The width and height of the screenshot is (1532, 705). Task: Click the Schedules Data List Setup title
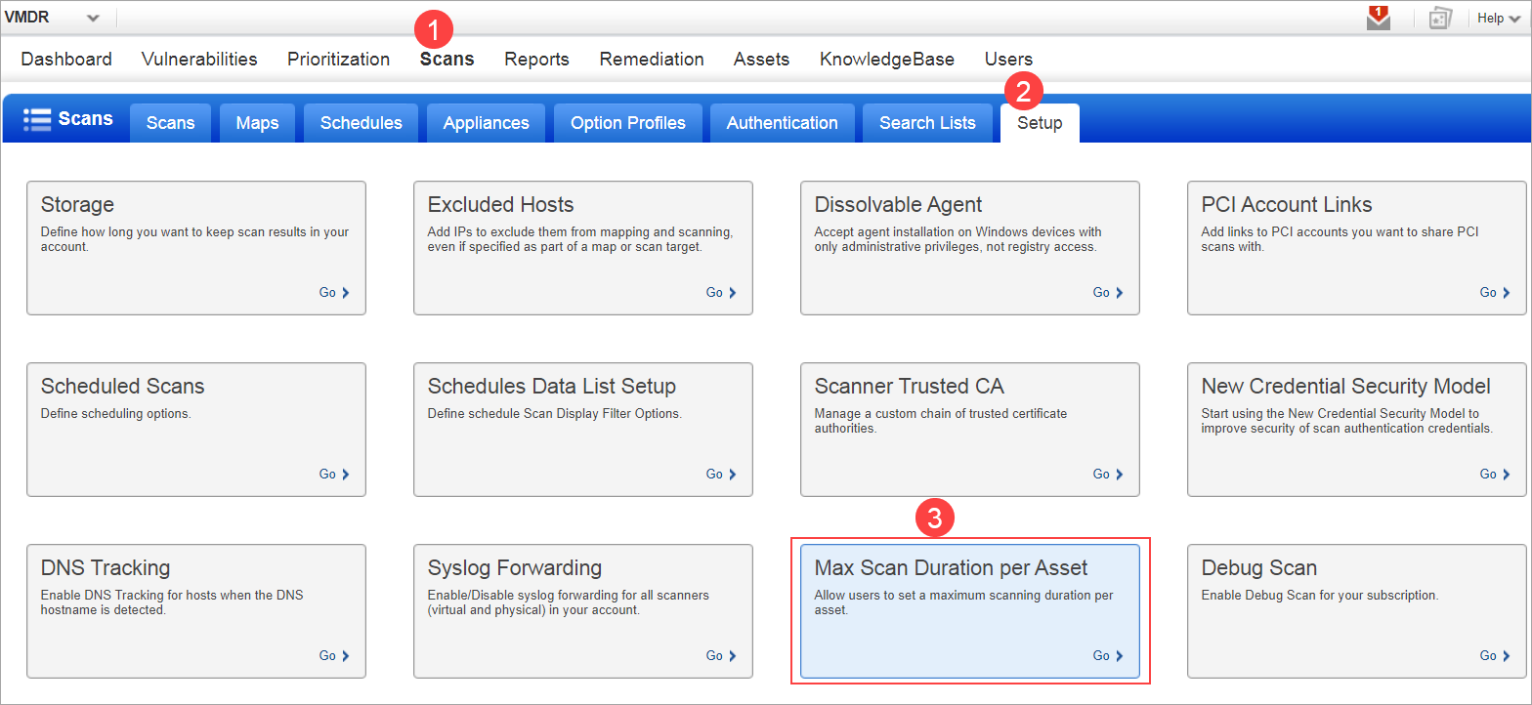pyautogui.click(x=552, y=387)
